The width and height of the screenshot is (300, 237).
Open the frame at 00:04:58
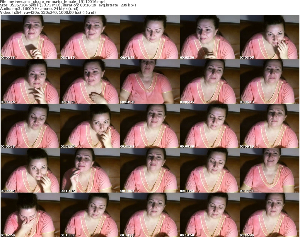tap(150, 82)
